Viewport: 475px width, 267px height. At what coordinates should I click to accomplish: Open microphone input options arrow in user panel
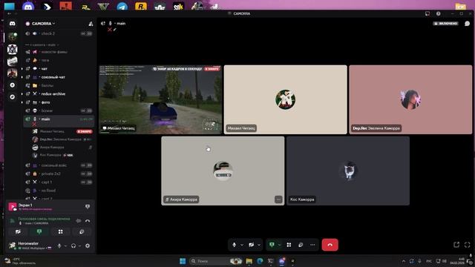click(x=65, y=245)
